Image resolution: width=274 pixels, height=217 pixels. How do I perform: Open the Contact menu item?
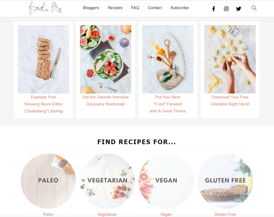tap(155, 8)
